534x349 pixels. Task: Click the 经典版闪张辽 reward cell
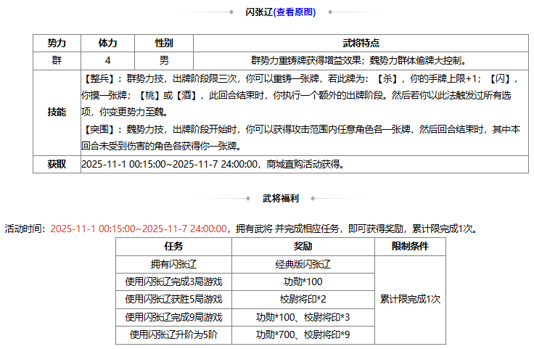point(303,264)
